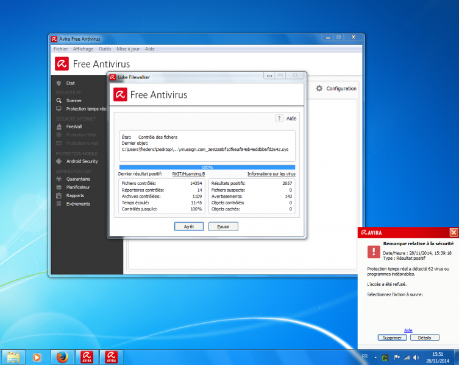Click the scan progress bar at 100%
The image size is (459, 365).
(207, 167)
